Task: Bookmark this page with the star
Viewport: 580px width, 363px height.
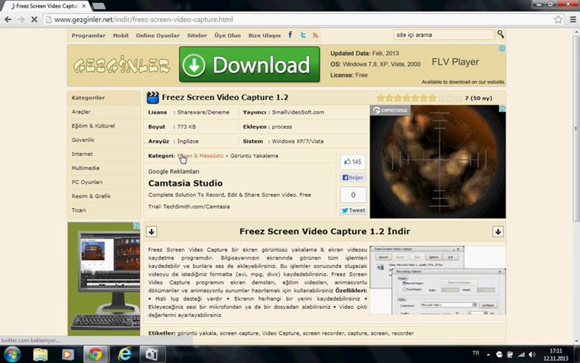Action: pos(558,19)
